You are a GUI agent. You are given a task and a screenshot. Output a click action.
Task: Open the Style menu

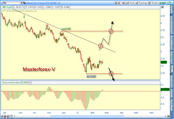pos(131,3)
